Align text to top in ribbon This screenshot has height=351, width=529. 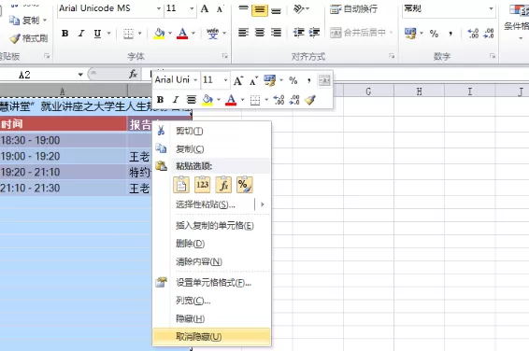(x=243, y=9)
